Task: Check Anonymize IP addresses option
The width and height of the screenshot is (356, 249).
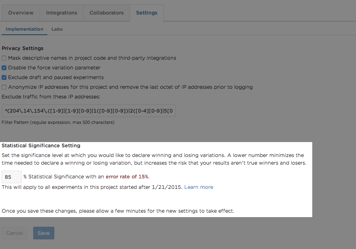Action: (x=4, y=87)
